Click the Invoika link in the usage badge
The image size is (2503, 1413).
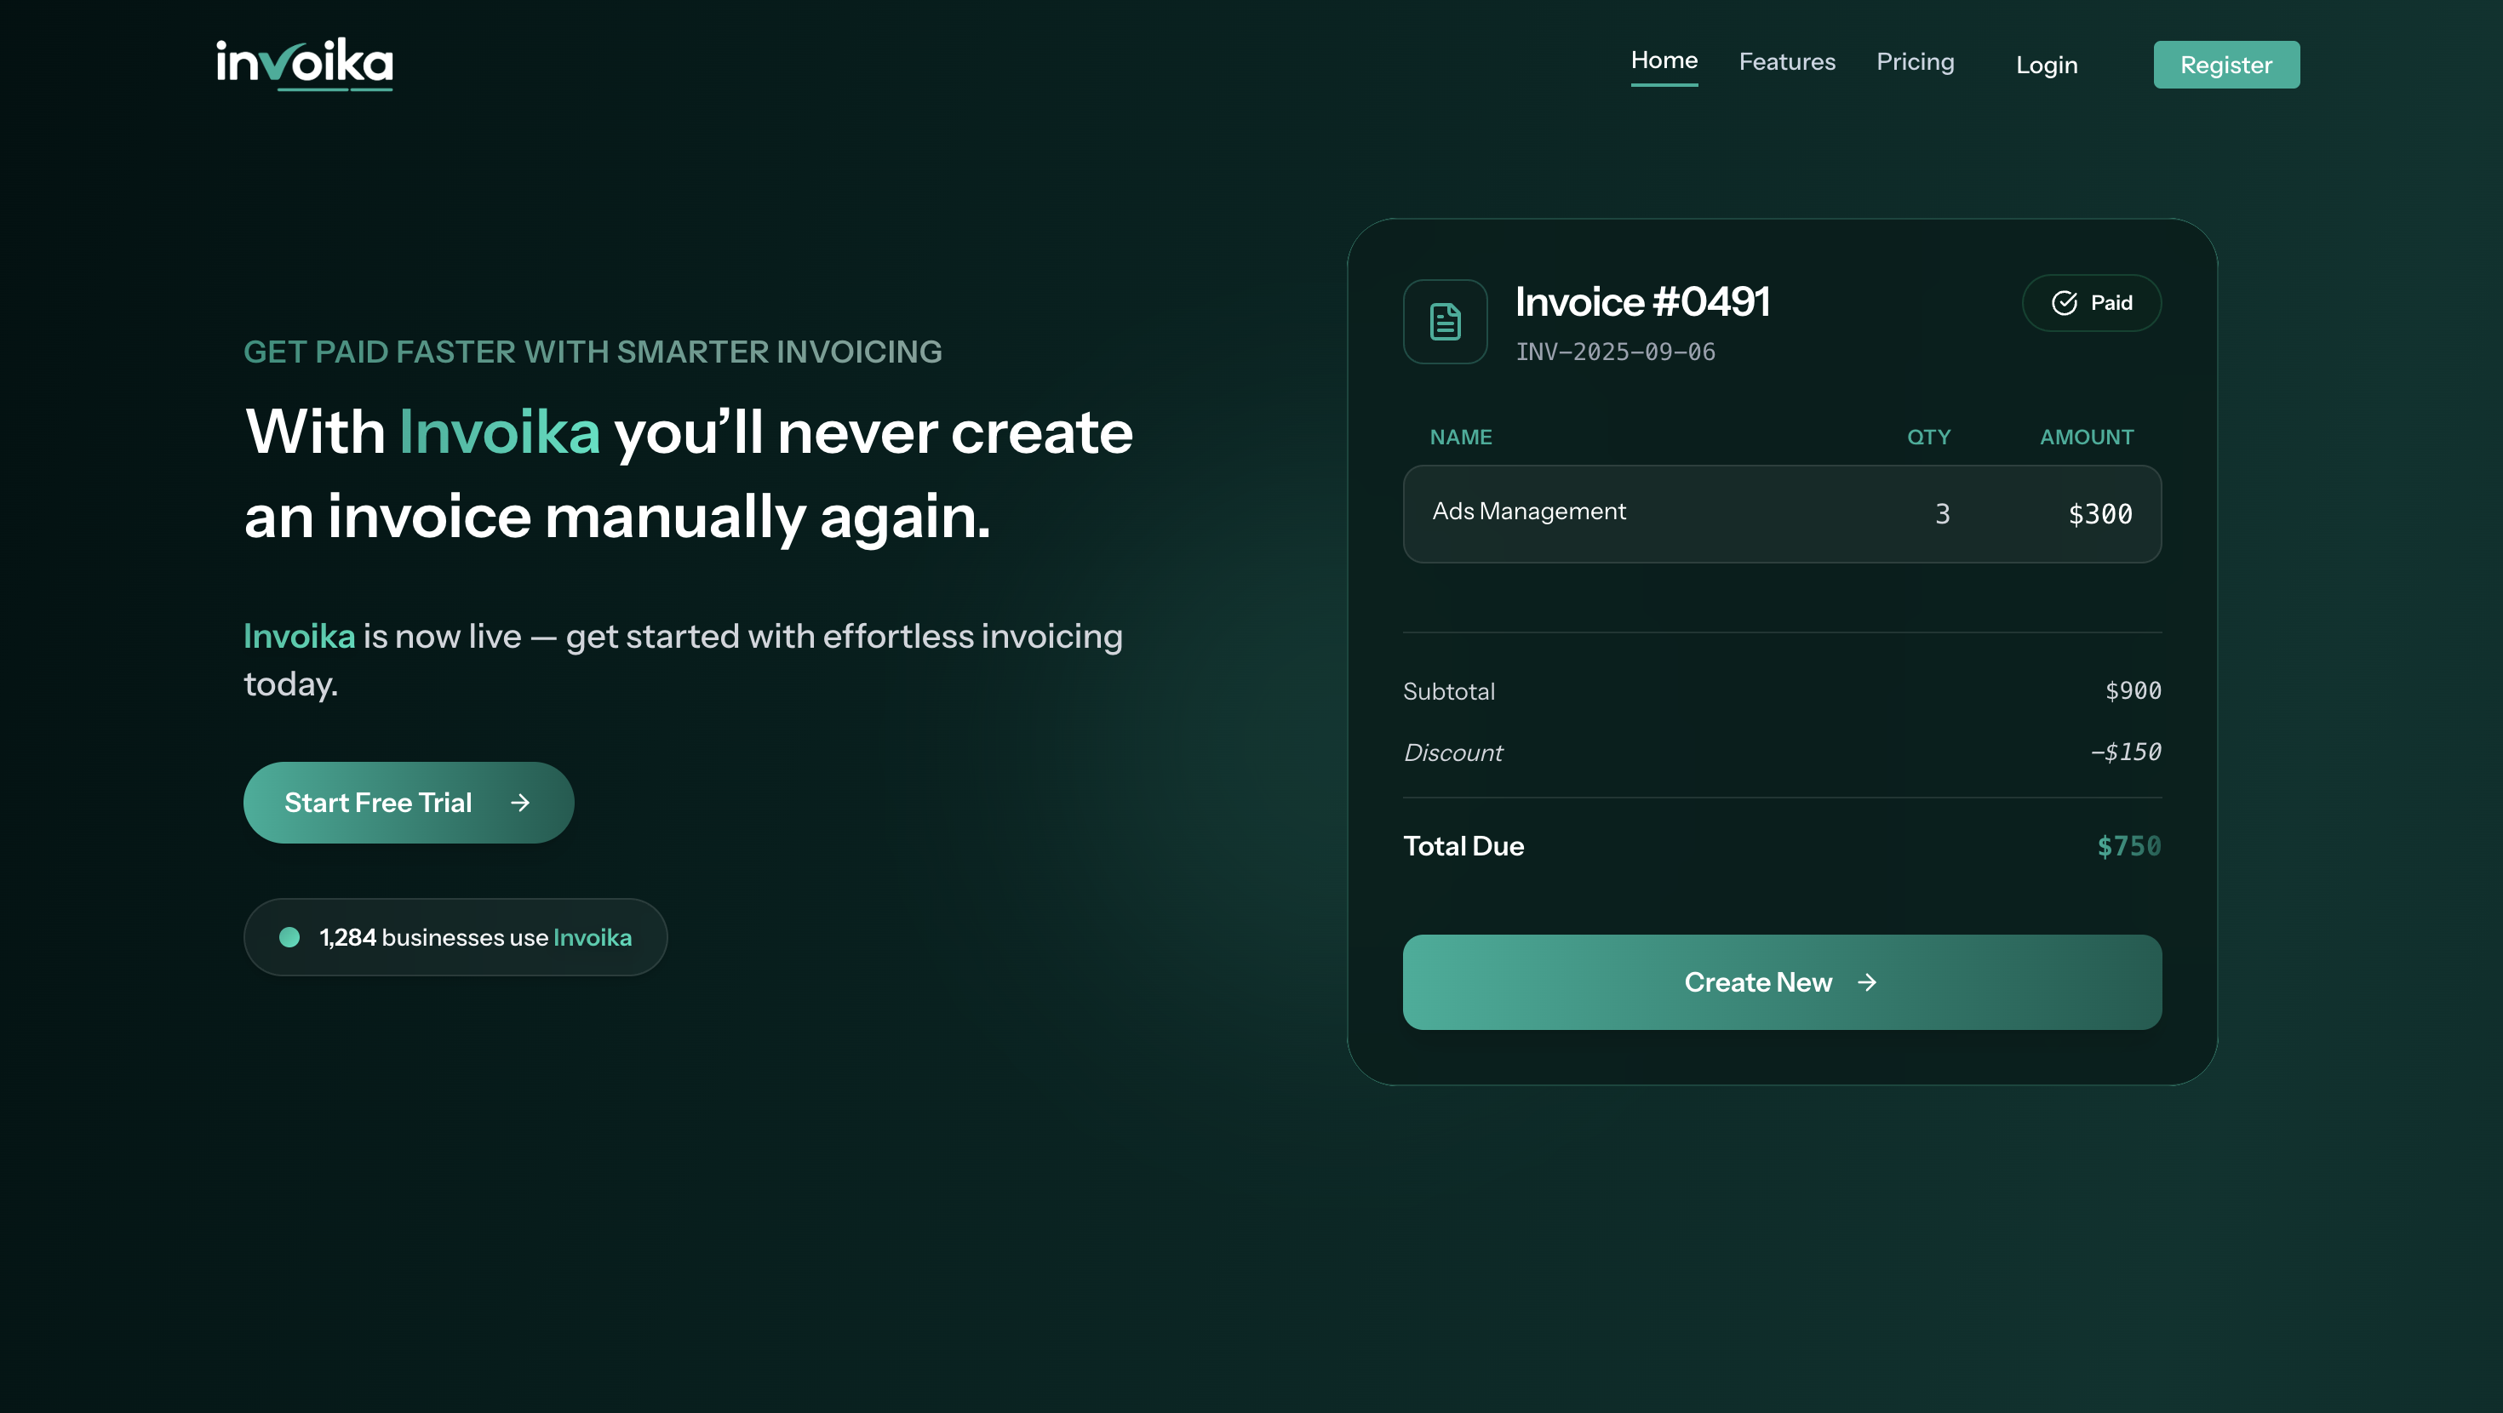pyautogui.click(x=592, y=937)
